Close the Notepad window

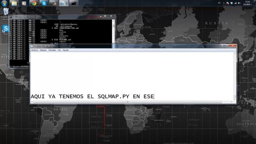click(233, 46)
